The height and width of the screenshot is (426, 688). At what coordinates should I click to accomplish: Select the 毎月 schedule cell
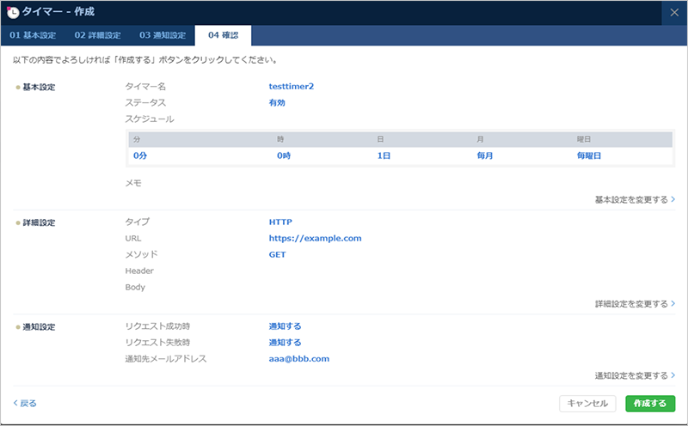(485, 156)
